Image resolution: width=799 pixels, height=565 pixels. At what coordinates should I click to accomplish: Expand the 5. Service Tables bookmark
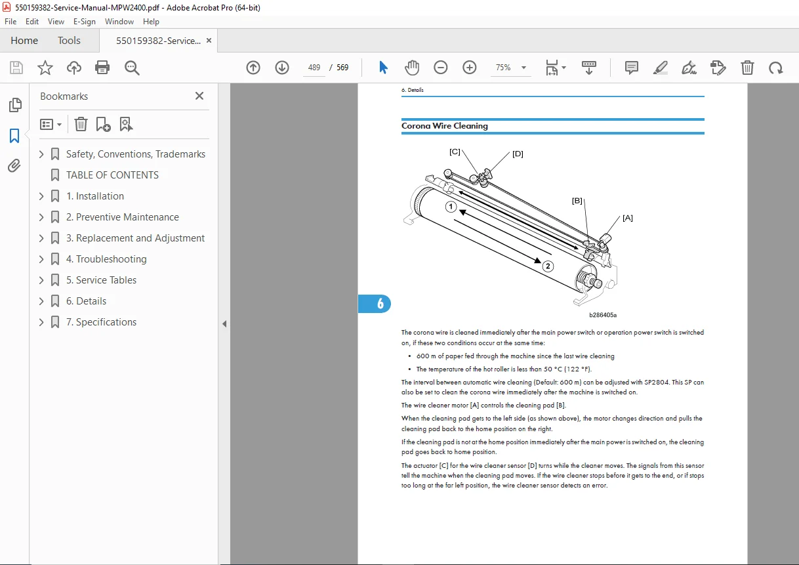coord(41,280)
